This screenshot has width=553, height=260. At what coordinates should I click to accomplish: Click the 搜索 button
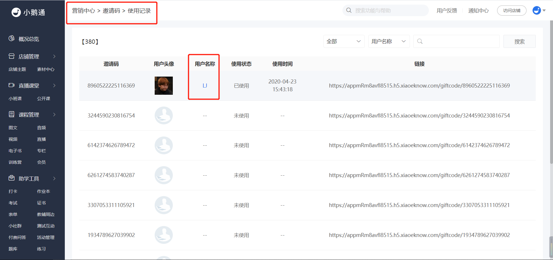tap(519, 41)
